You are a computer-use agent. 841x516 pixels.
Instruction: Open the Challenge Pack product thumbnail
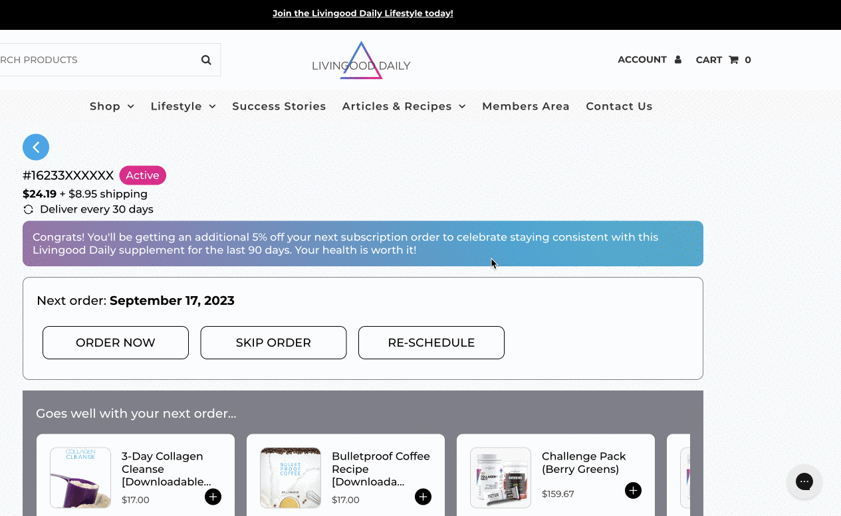point(501,477)
